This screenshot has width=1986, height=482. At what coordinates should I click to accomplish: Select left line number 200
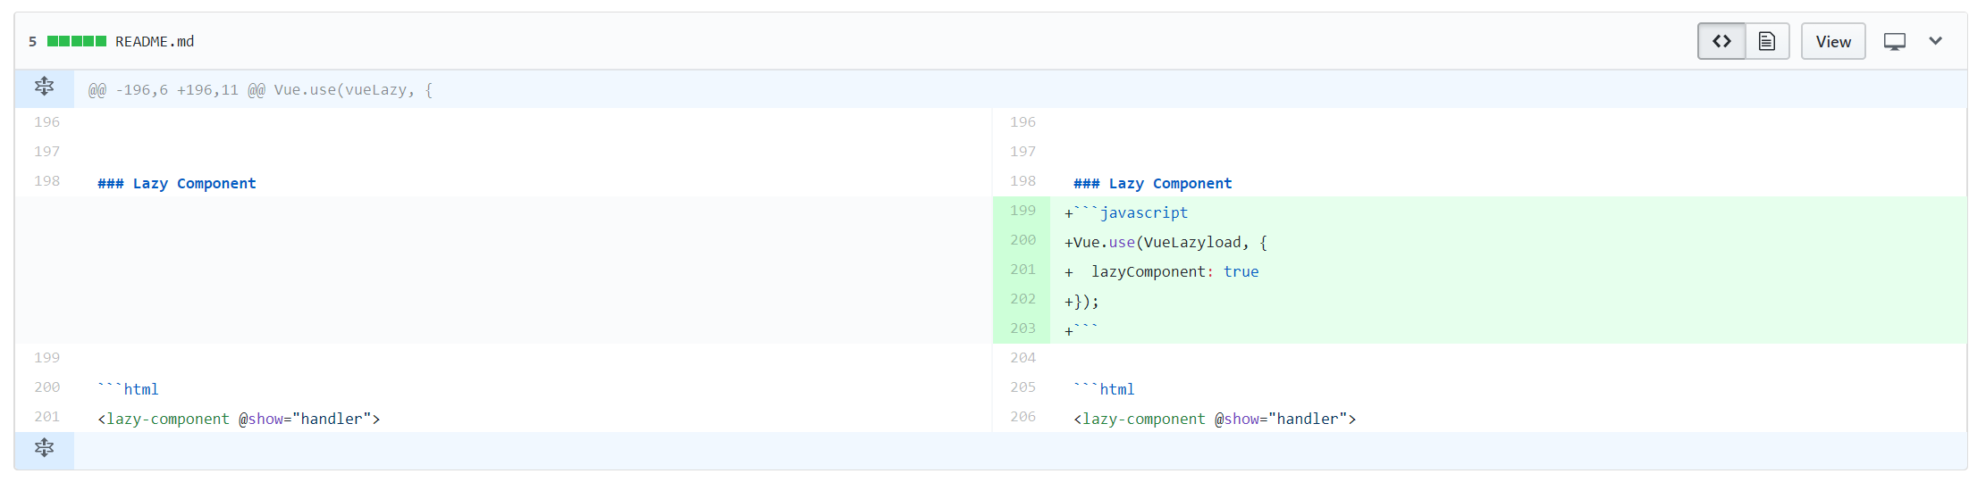tap(47, 387)
